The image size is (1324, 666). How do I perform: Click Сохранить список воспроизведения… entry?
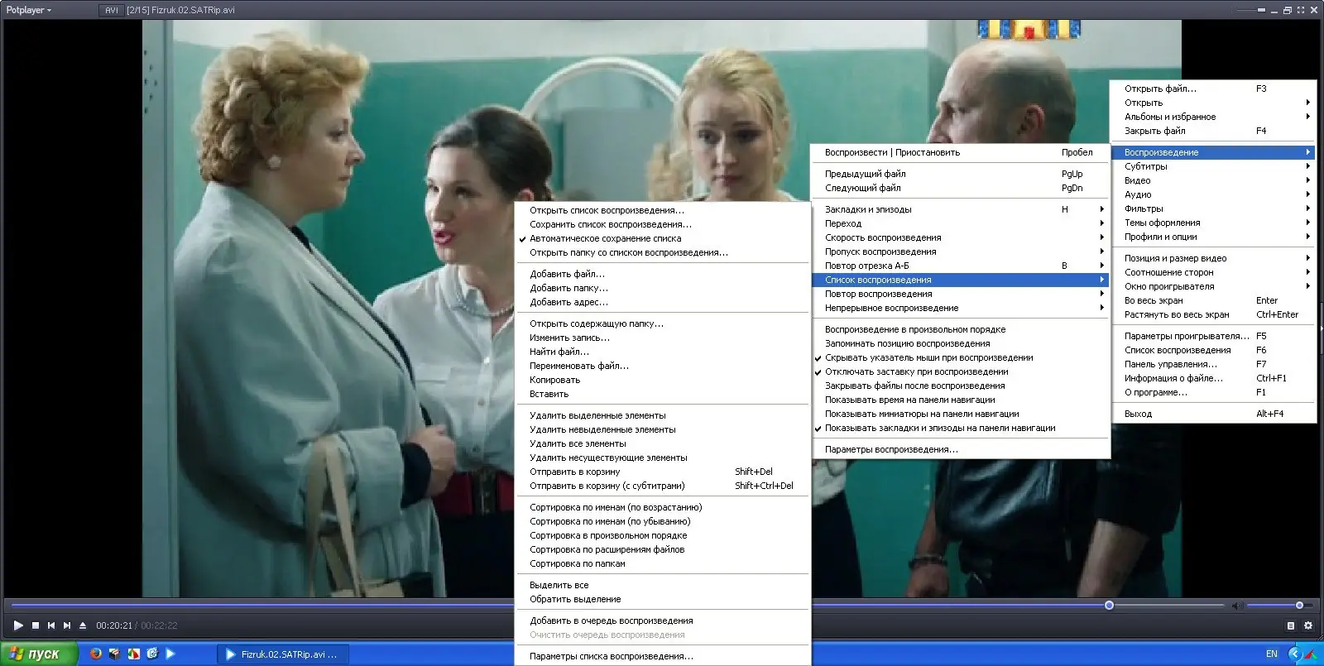(x=663, y=224)
